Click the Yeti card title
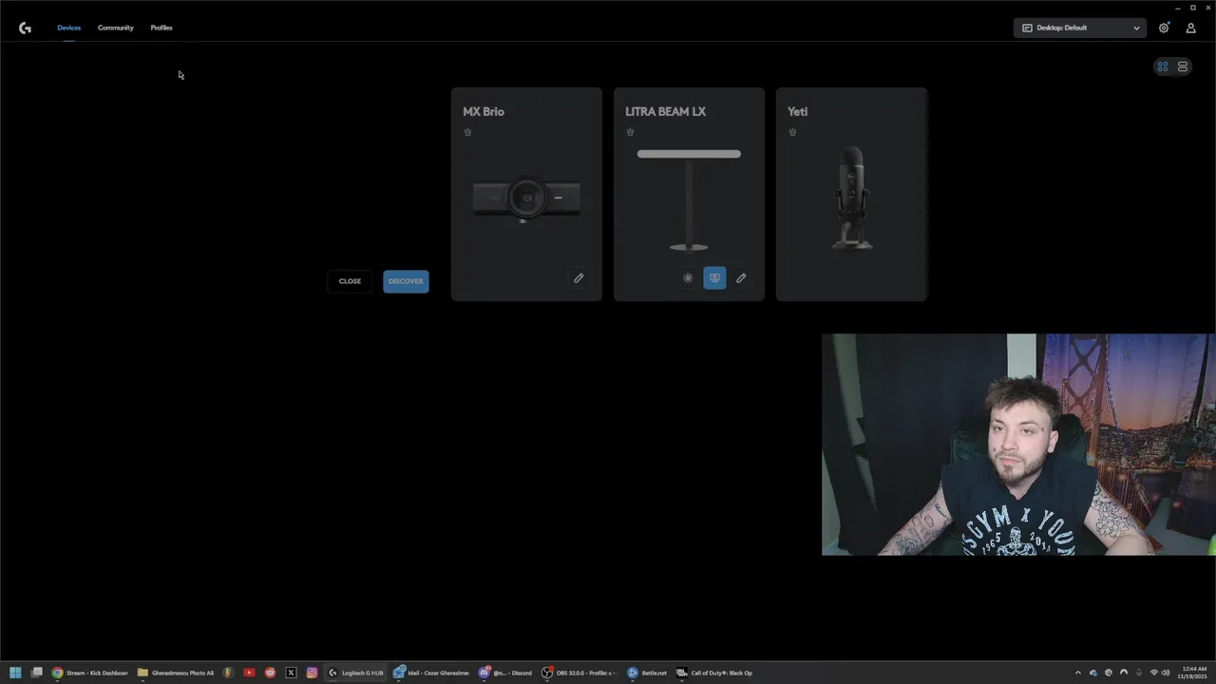Screen dimensions: 1216x684 pos(797,111)
